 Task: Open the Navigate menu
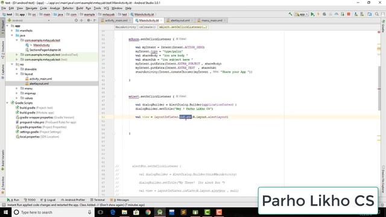point(31,8)
